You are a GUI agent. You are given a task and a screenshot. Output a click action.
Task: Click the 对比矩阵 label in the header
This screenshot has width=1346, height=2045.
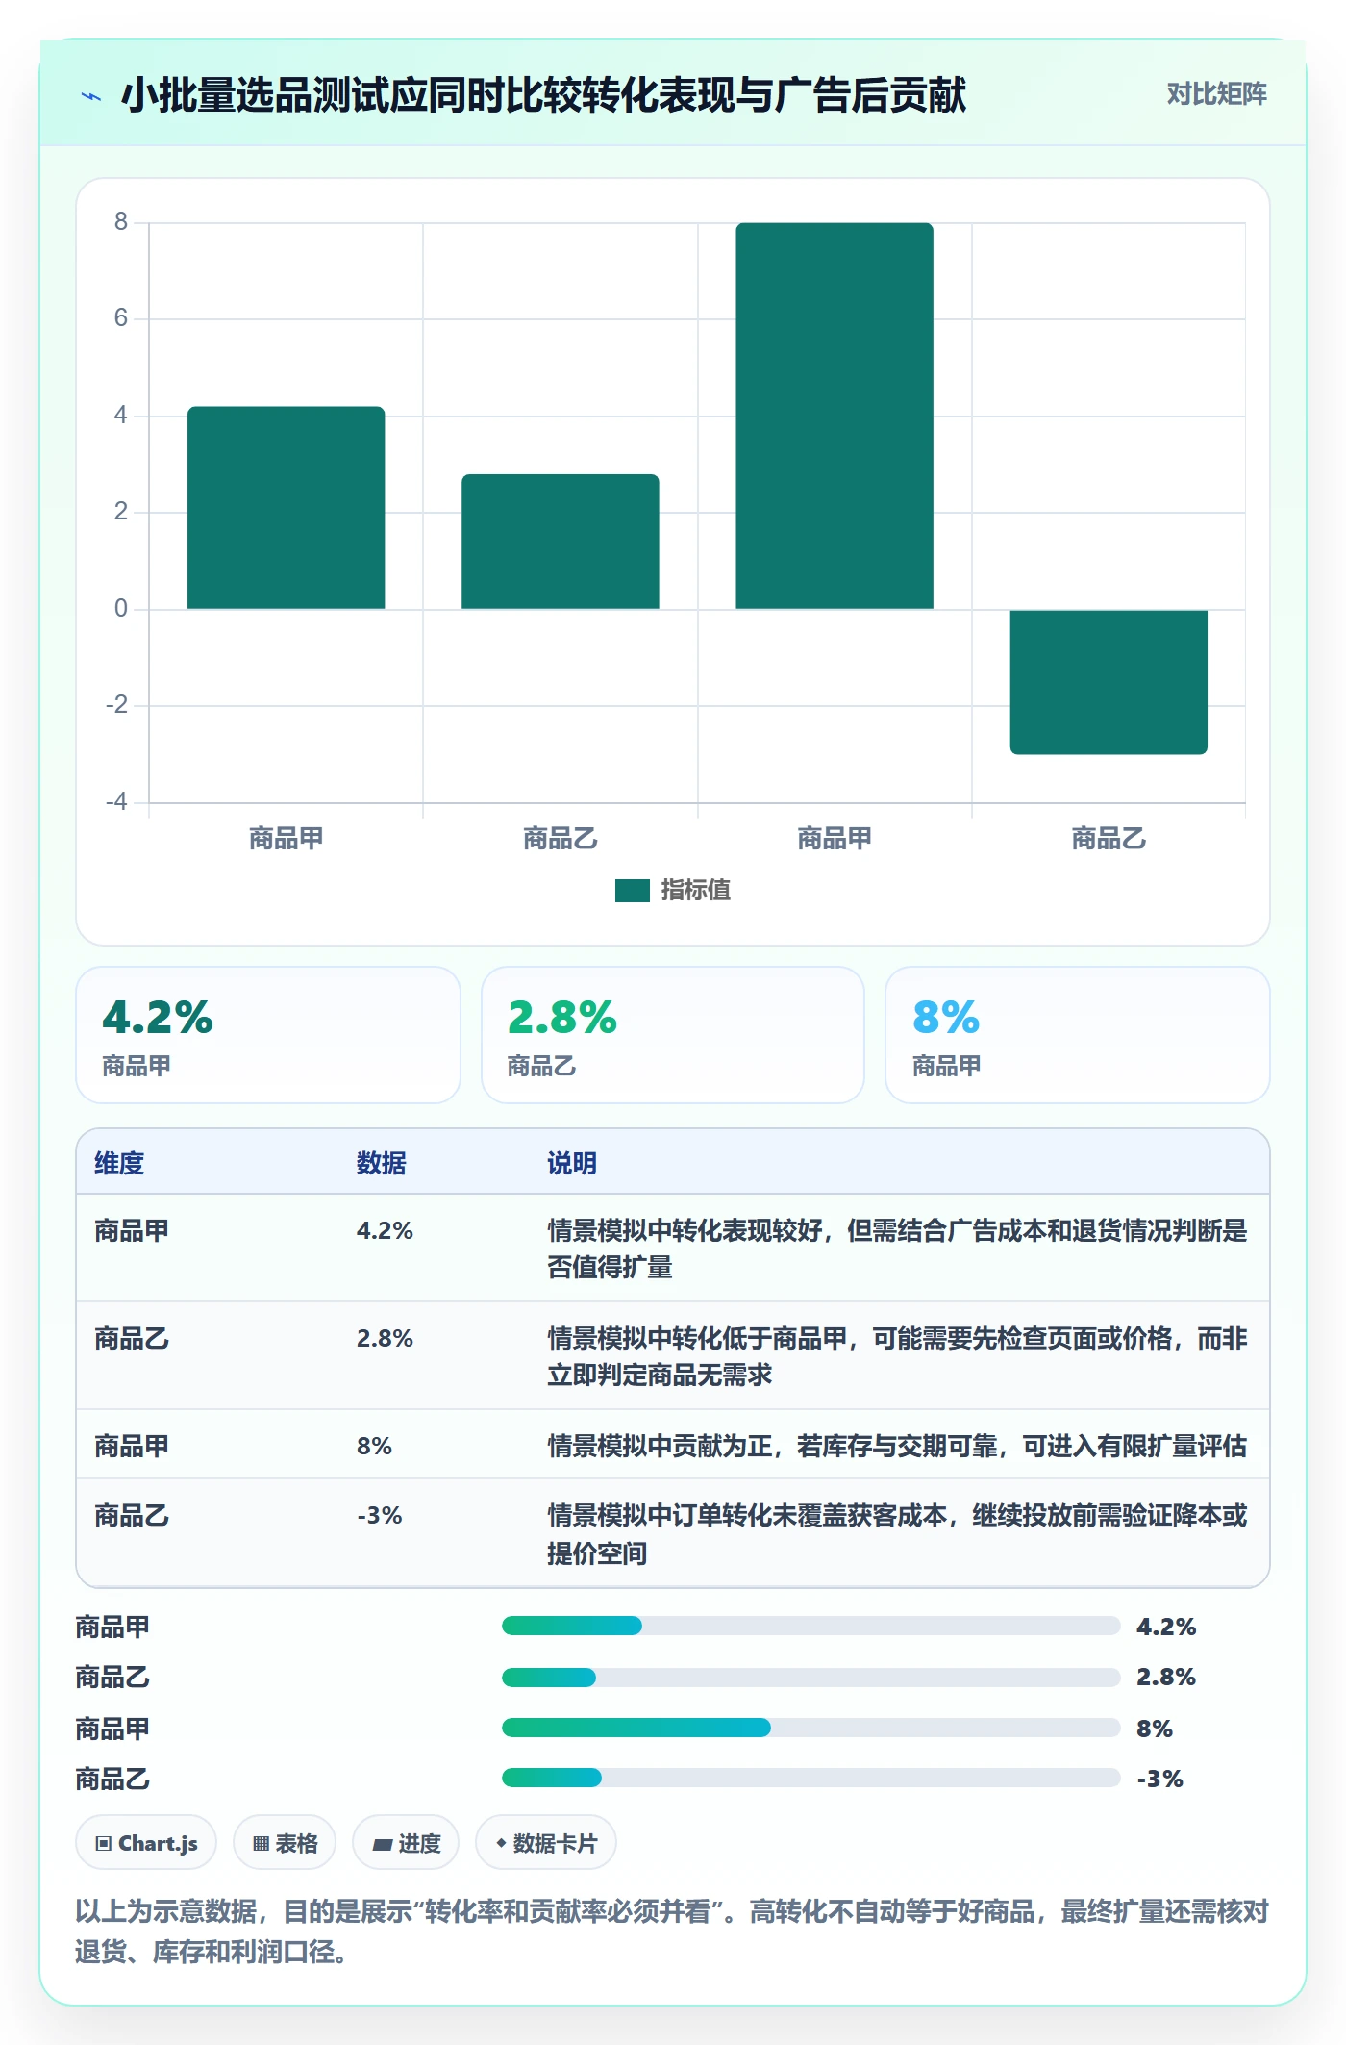pos(1216,94)
